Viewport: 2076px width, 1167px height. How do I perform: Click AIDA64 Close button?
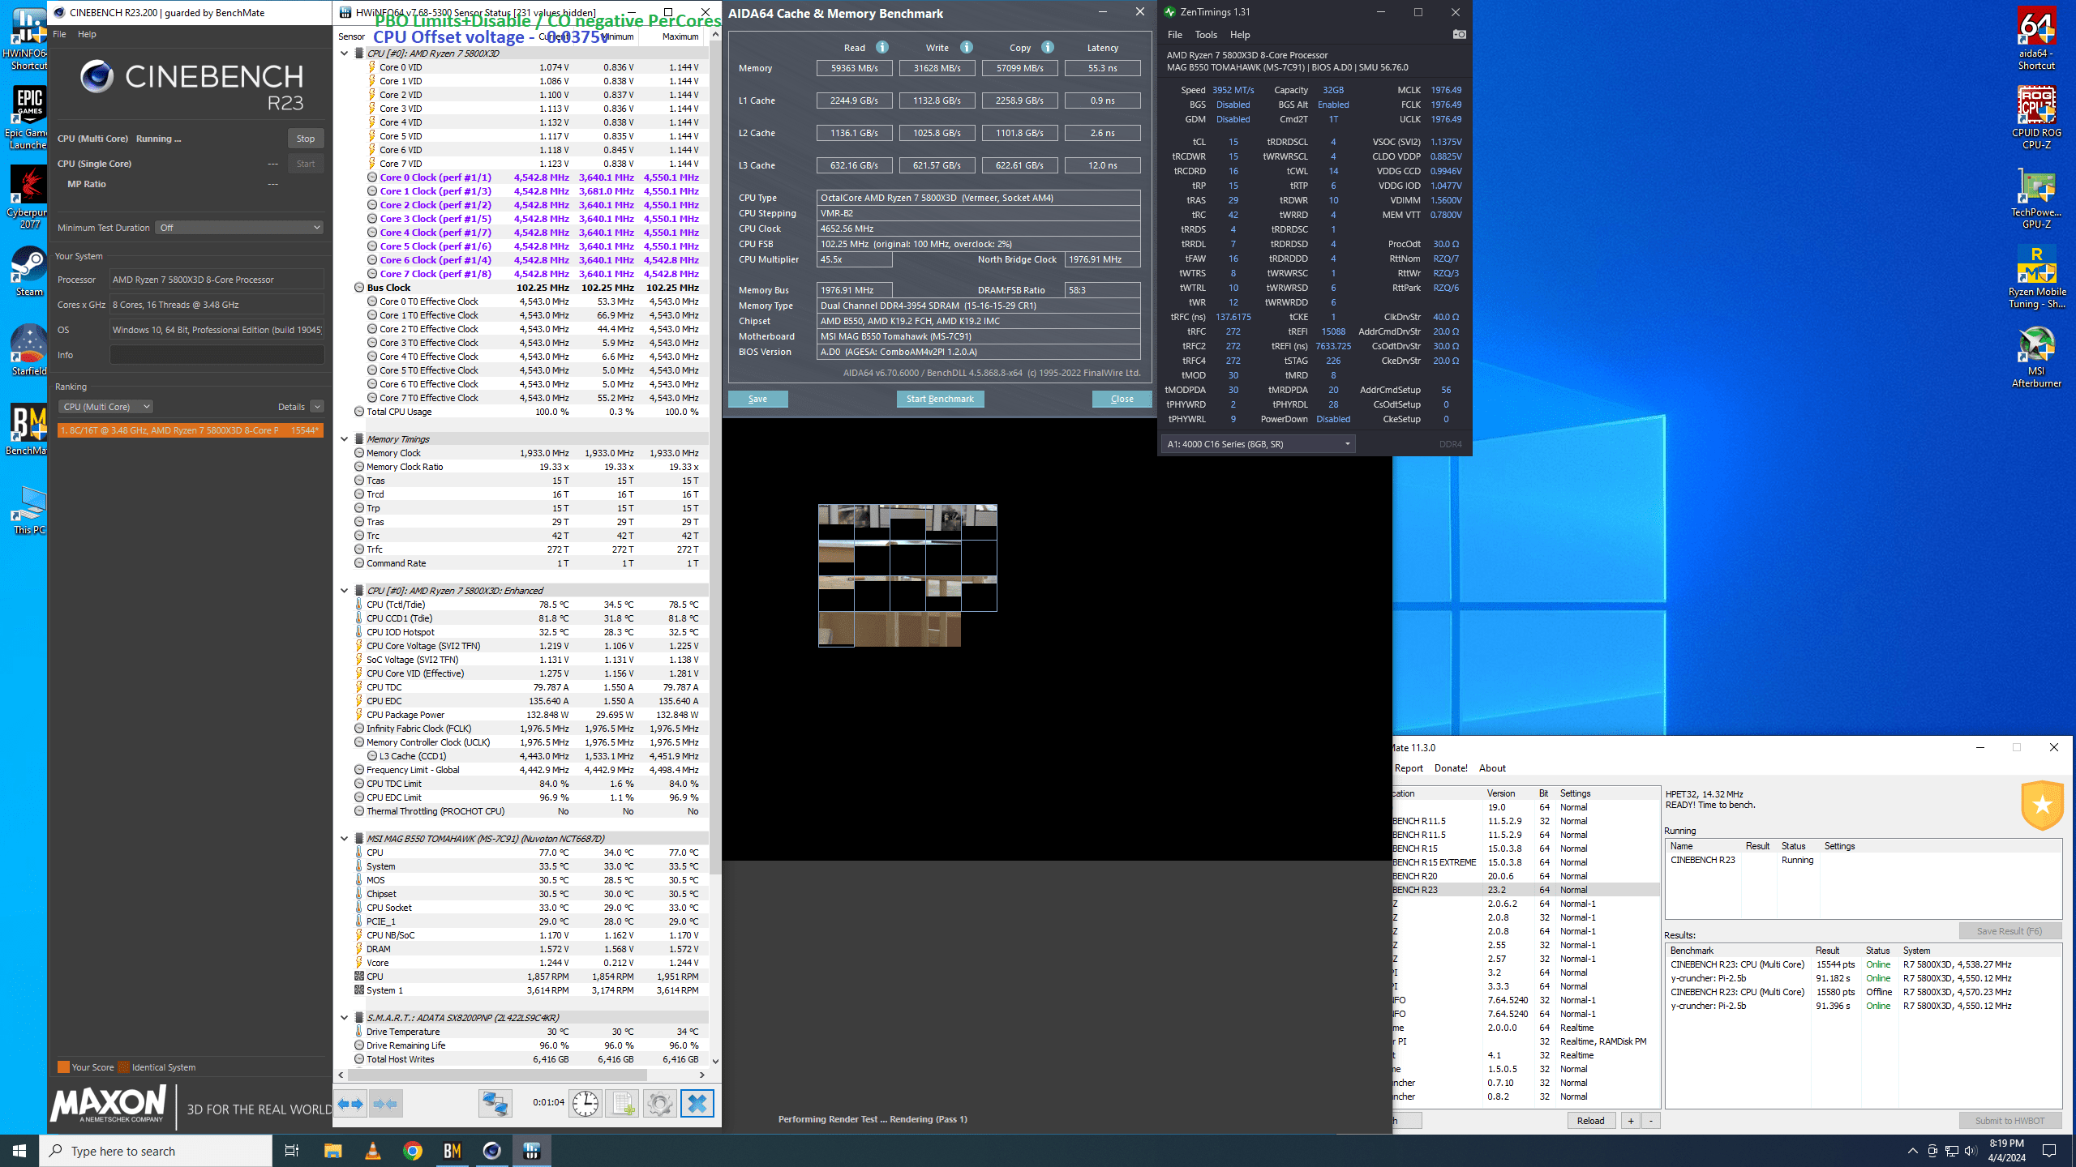click(1122, 399)
